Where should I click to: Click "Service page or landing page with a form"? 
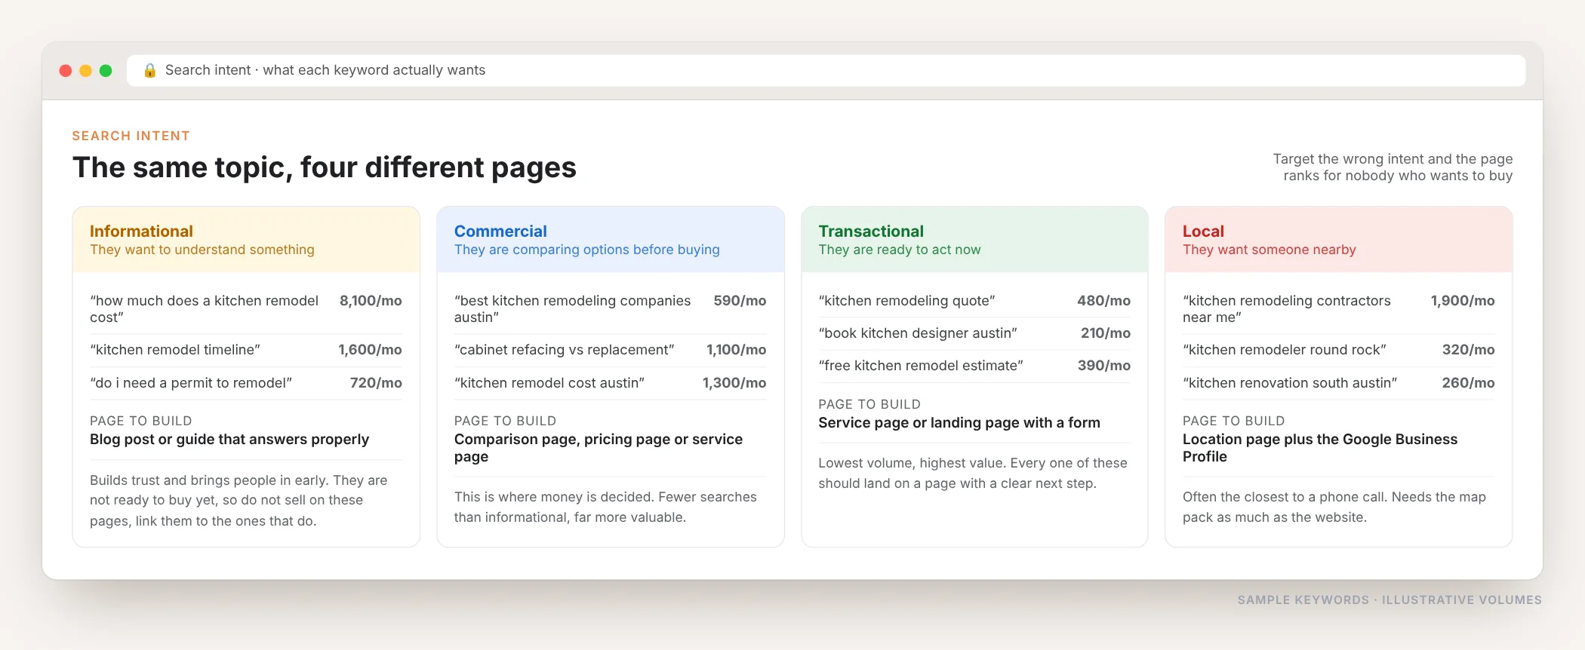click(x=959, y=422)
